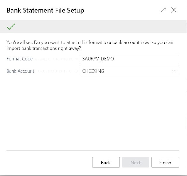Click the separator line above the buttons
Screen dimensions: 187x176
click(x=93, y=151)
